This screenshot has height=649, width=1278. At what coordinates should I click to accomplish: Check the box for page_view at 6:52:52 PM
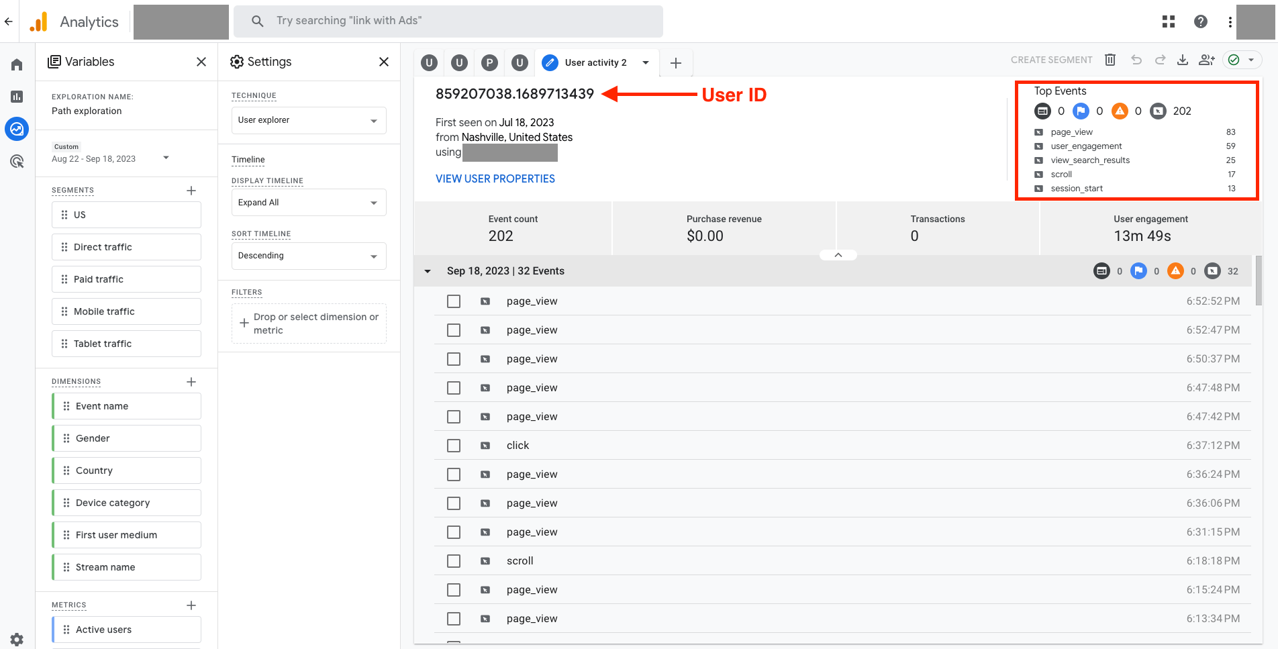(x=454, y=301)
